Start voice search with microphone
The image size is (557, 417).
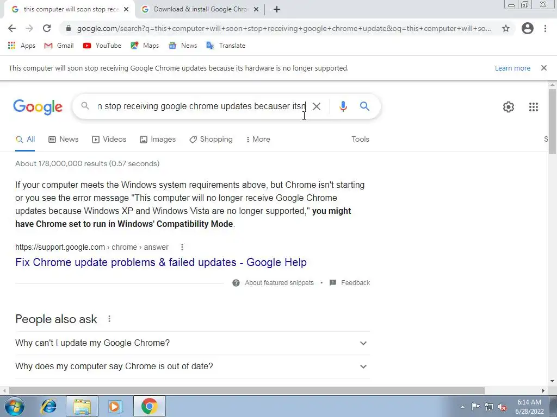tap(343, 106)
